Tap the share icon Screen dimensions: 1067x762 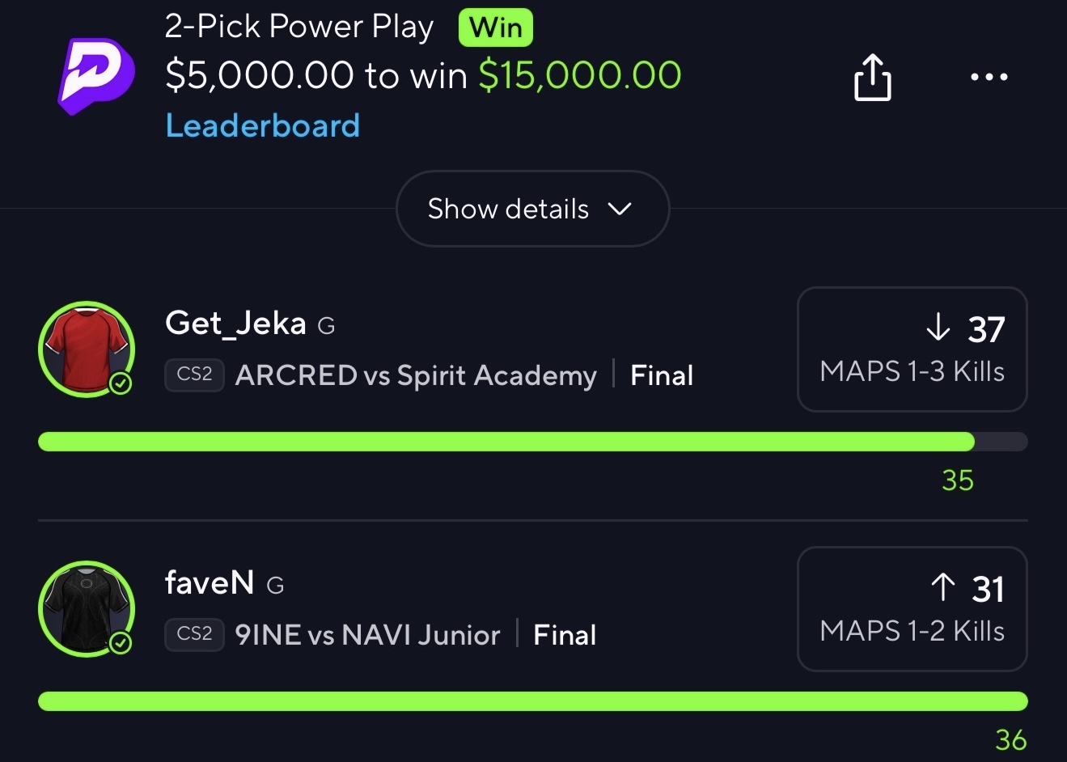pyautogui.click(x=872, y=77)
